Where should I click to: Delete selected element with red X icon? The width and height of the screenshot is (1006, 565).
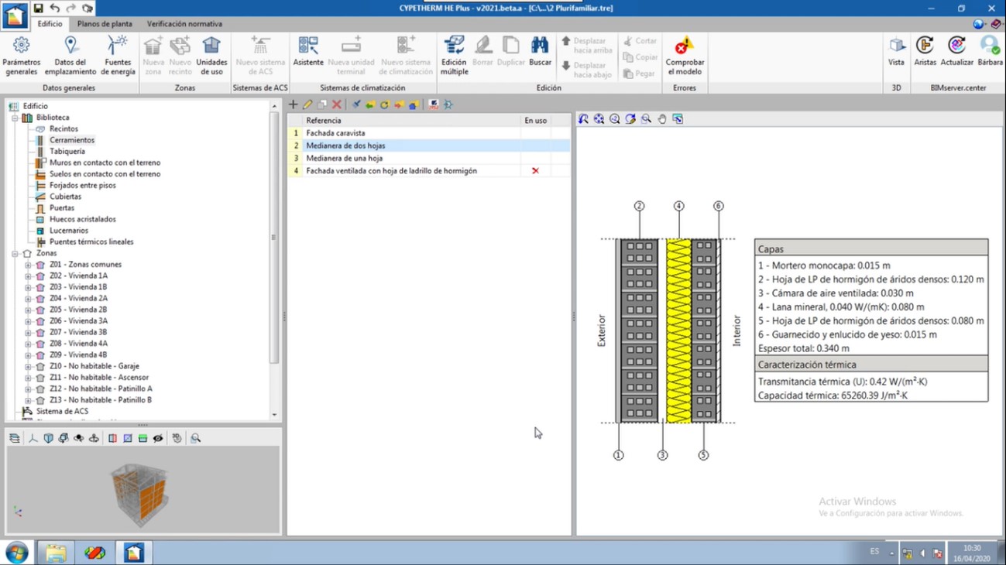336,104
